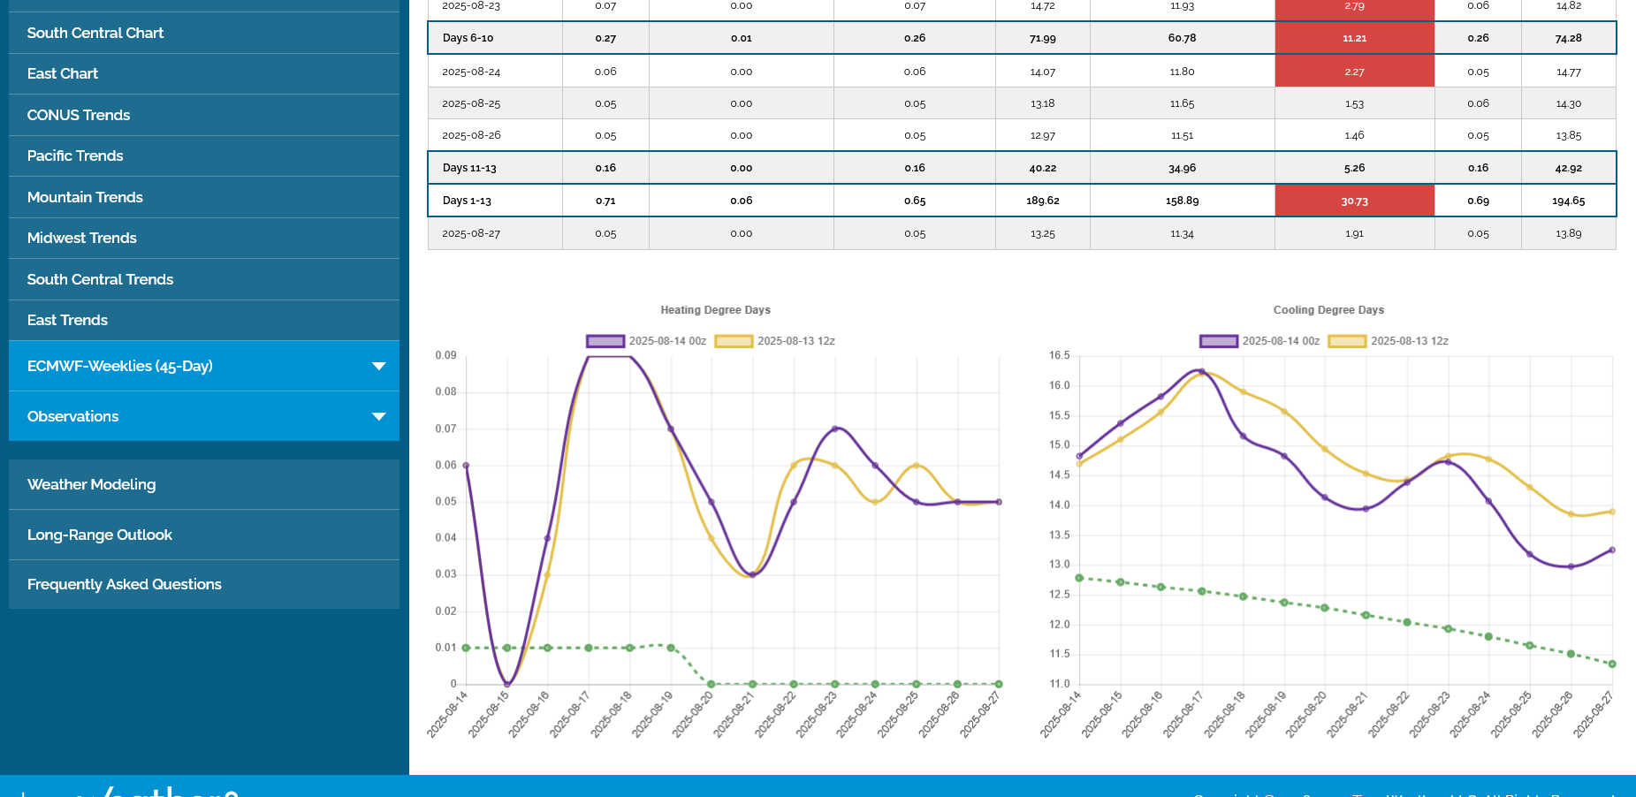The image size is (1636, 797).
Task: Open the Weather Modeling section
Action: 91,484
